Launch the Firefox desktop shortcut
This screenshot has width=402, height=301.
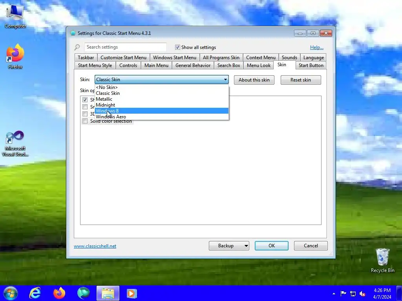(x=15, y=56)
